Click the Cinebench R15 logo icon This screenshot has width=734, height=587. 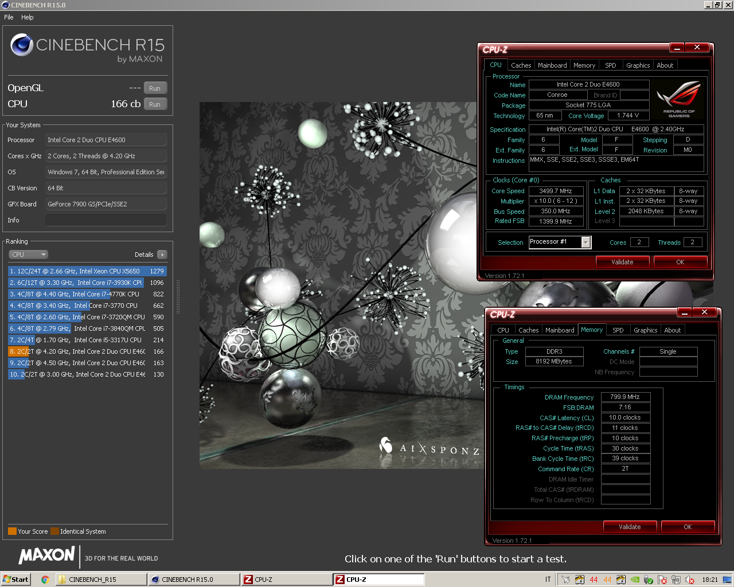coord(22,45)
